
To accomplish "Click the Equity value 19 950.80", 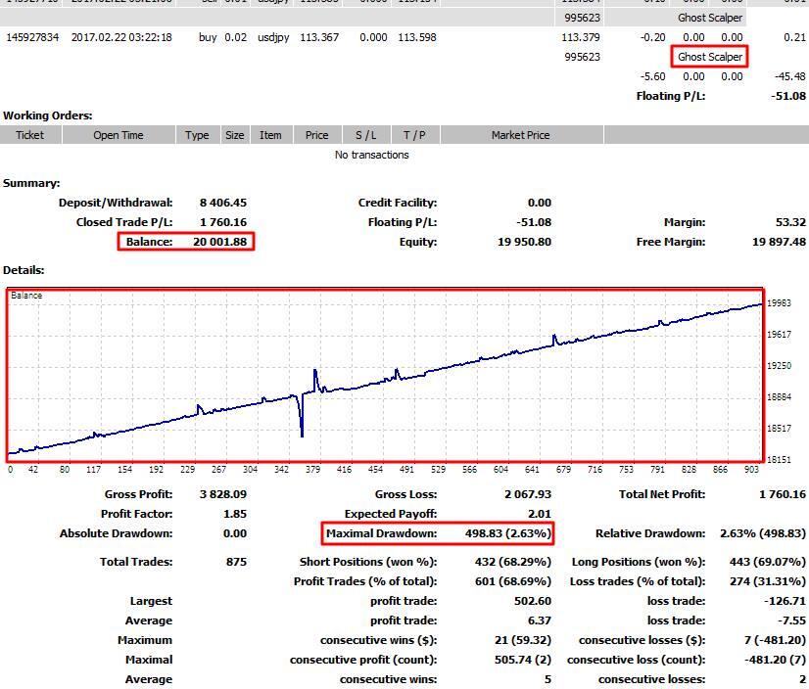I will (524, 242).
